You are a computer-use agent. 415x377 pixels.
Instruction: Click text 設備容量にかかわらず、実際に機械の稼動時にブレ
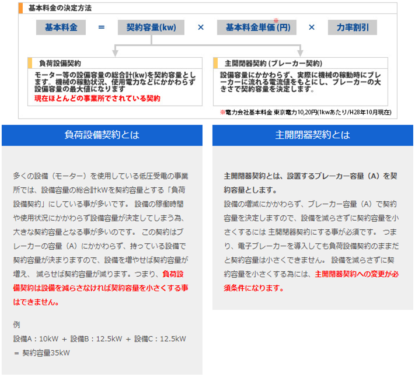coord(301,75)
